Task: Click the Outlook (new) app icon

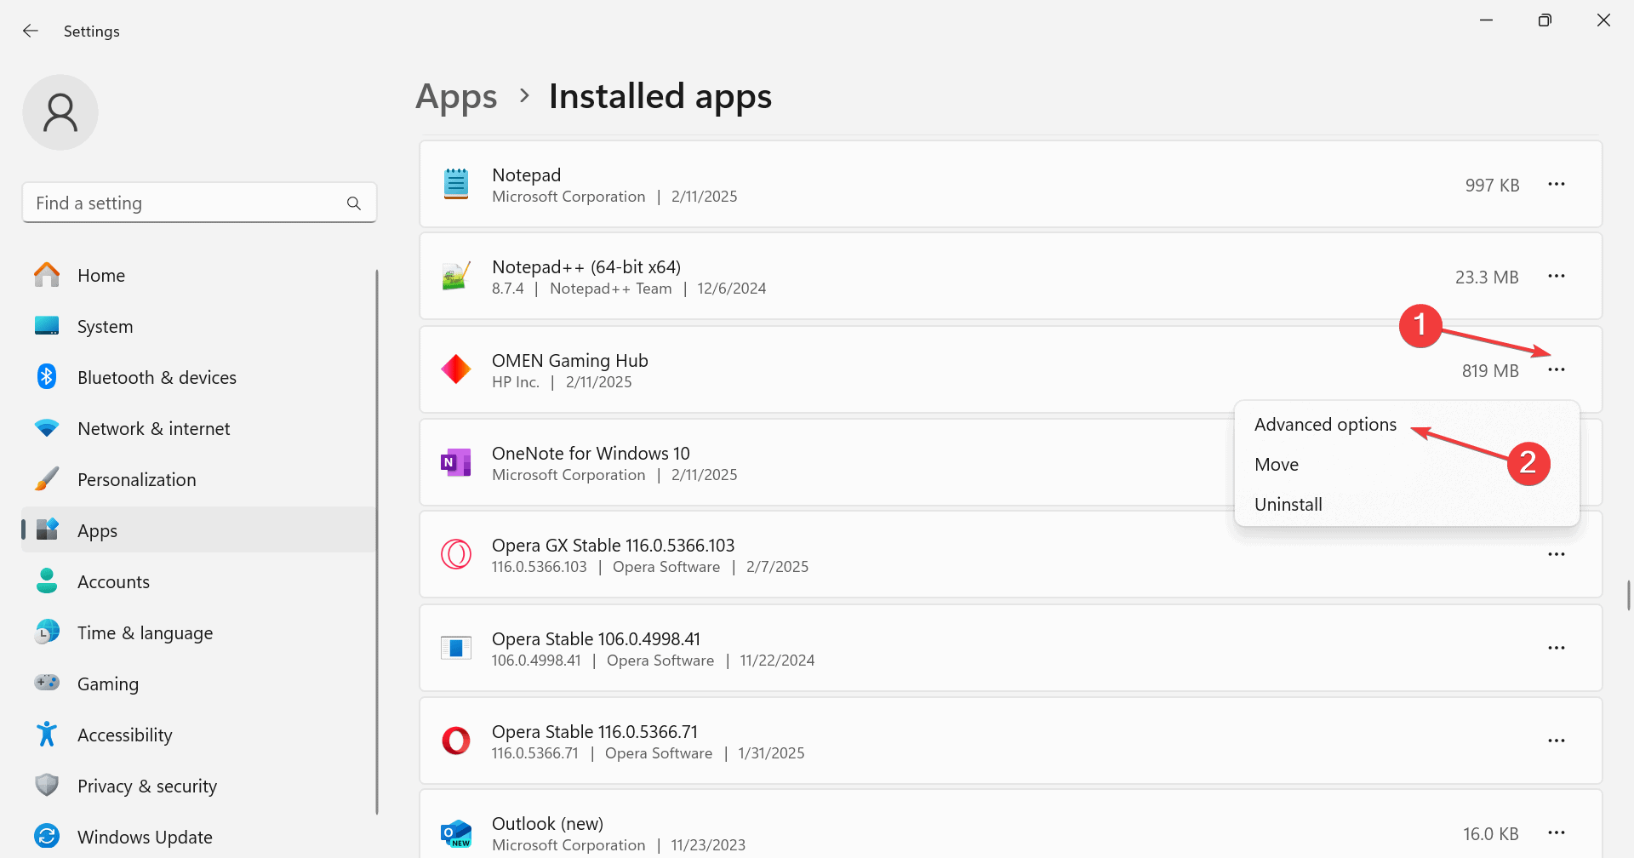Action: click(456, 833)
